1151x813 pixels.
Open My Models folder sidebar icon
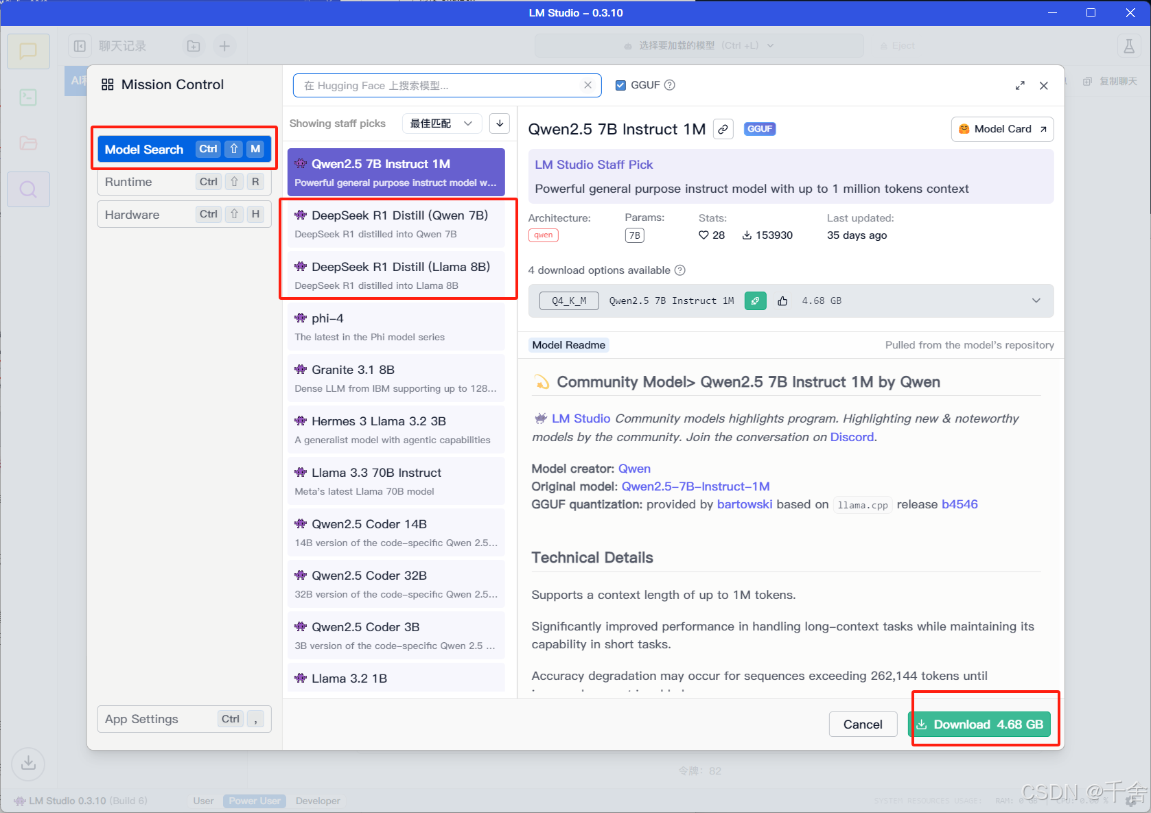tap(28, 143)
